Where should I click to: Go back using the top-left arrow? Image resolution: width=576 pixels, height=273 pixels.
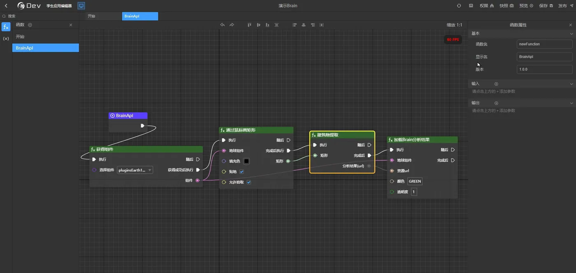click(6, 6)
